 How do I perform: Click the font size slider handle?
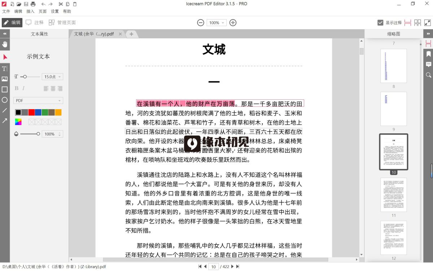pos(25,77)
